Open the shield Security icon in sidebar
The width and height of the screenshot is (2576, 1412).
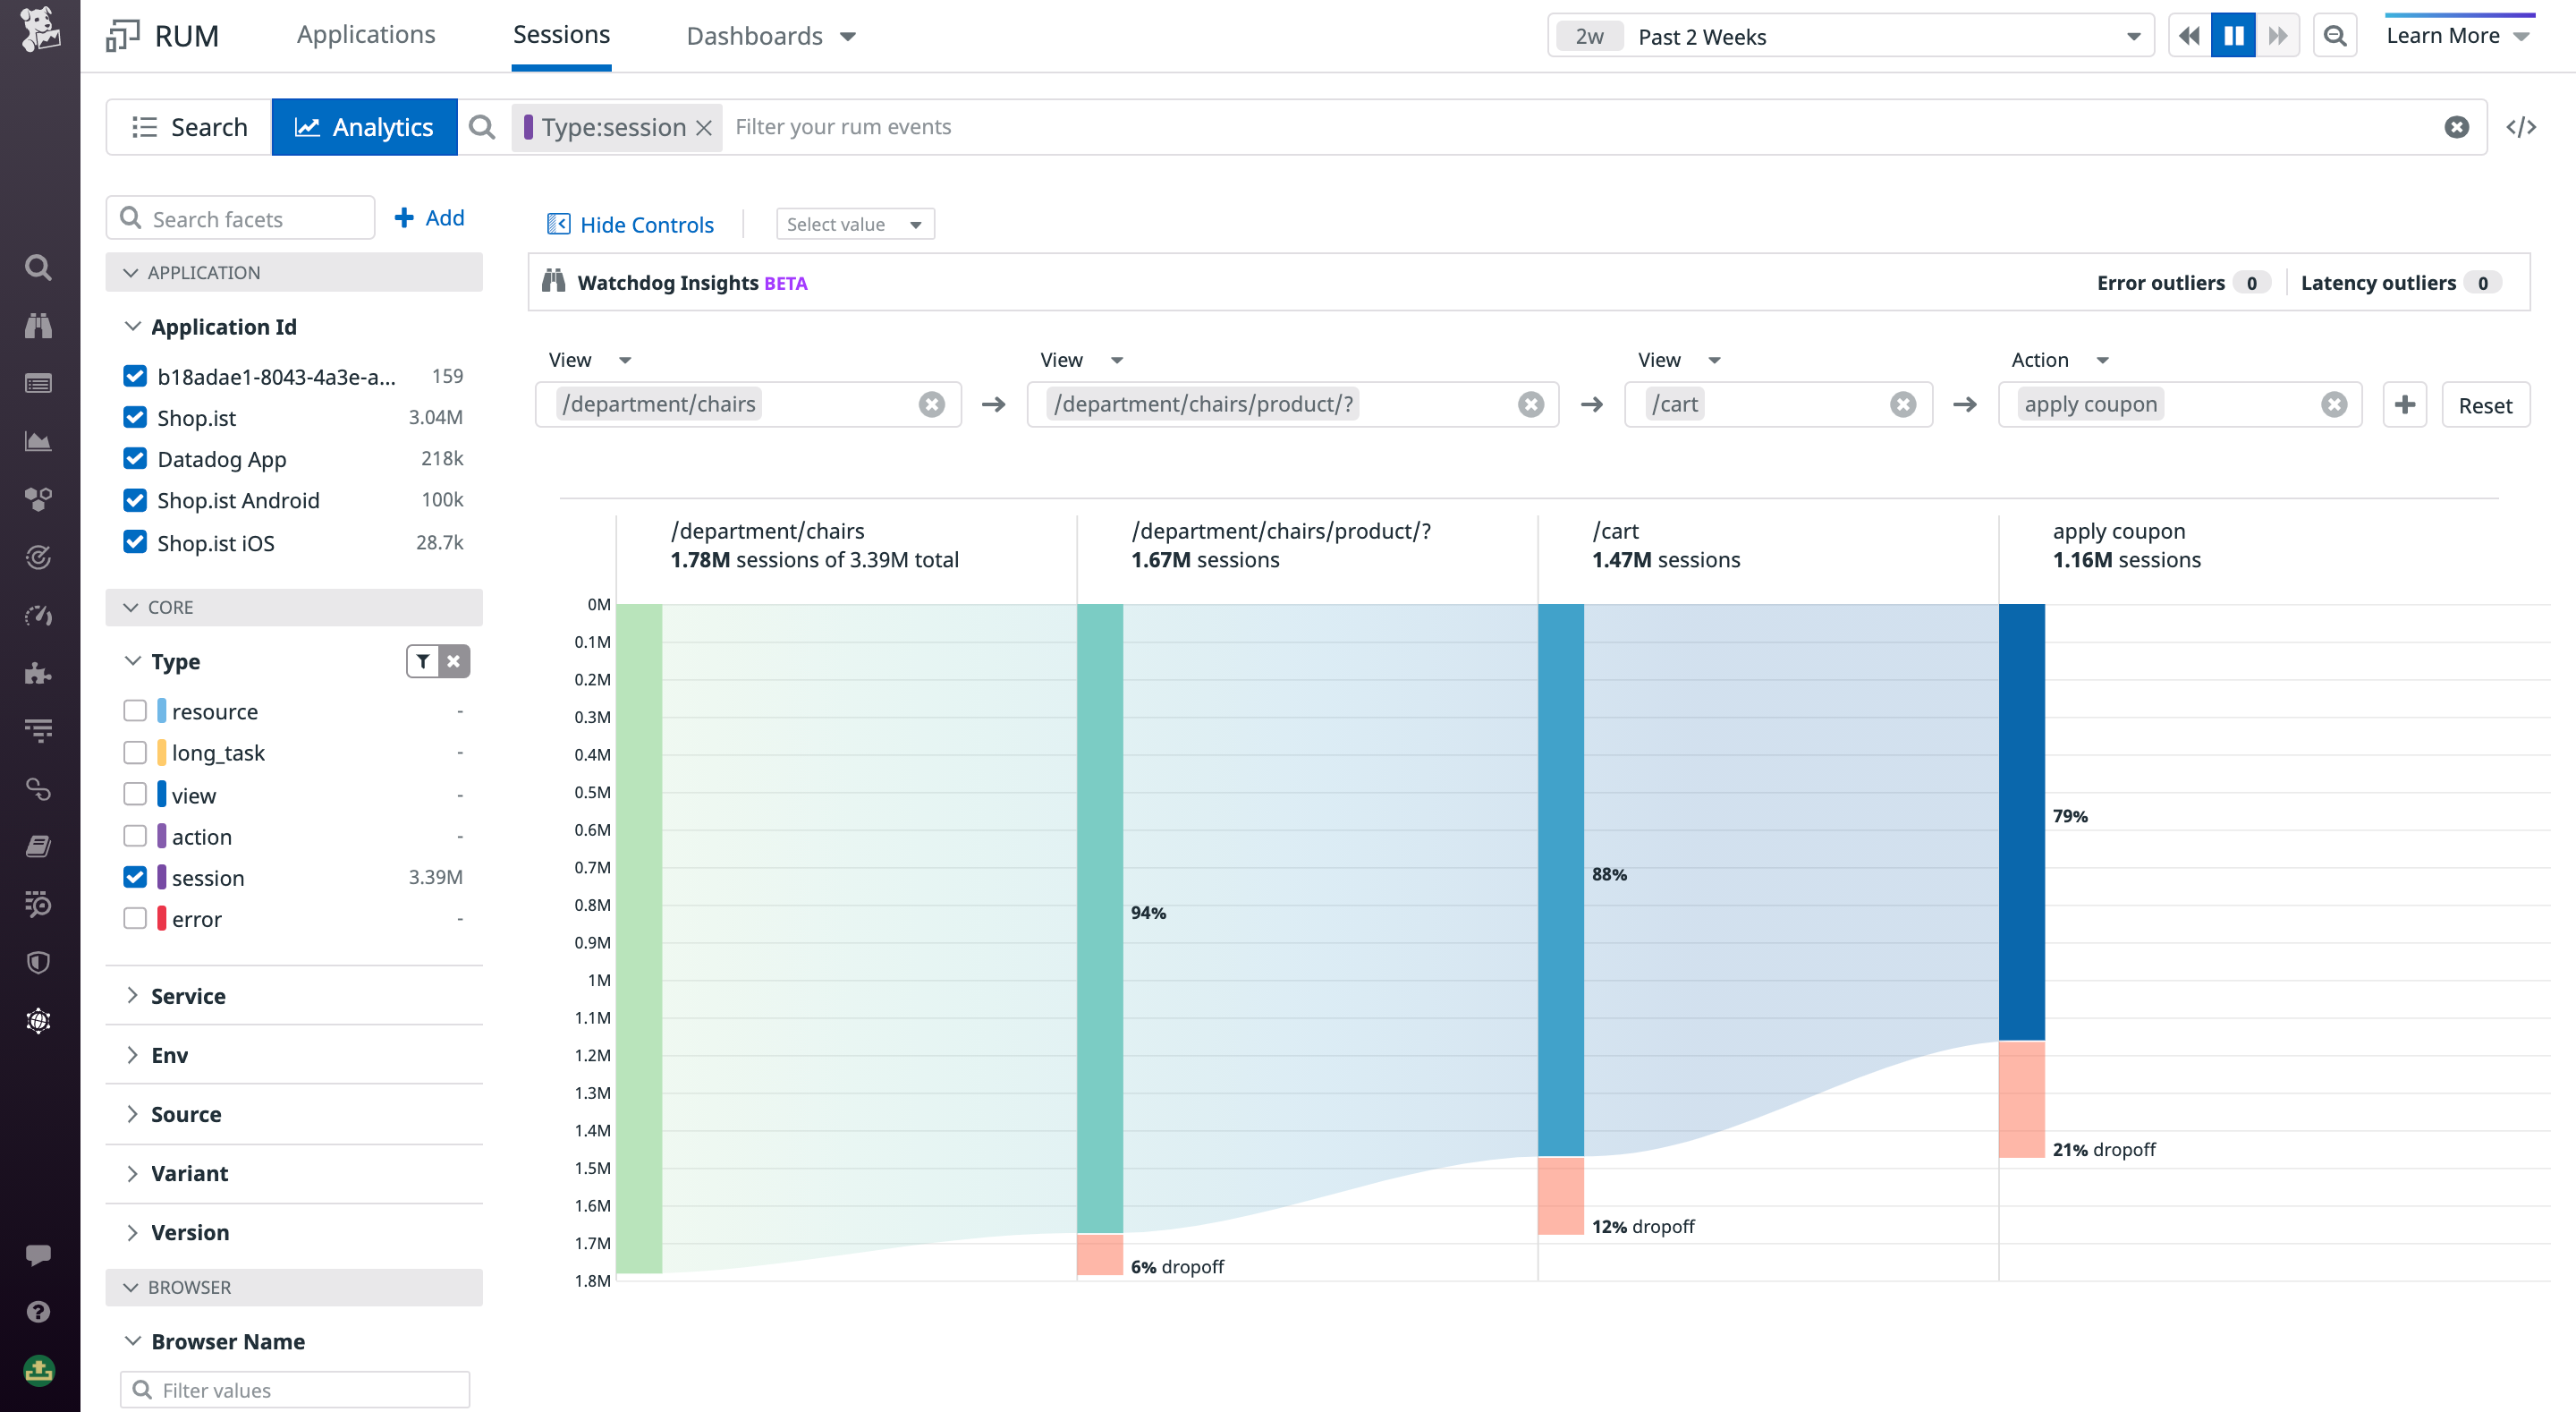coord(38,962)
